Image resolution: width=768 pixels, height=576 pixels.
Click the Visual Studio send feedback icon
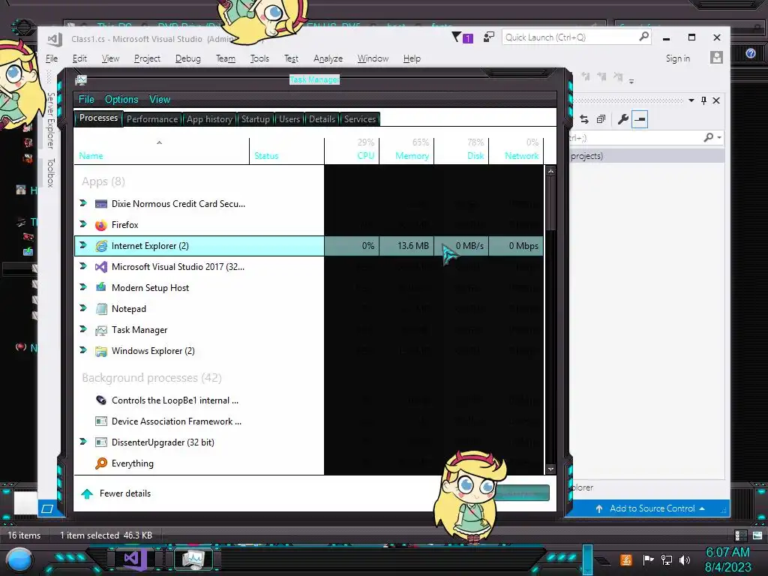(488, 37)
